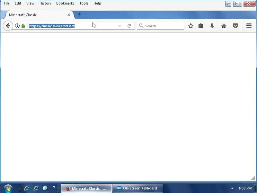Screen dimensions: 257x193
Task: Close the Minecraft Classic tab
Action: click(x=69, y=15)
